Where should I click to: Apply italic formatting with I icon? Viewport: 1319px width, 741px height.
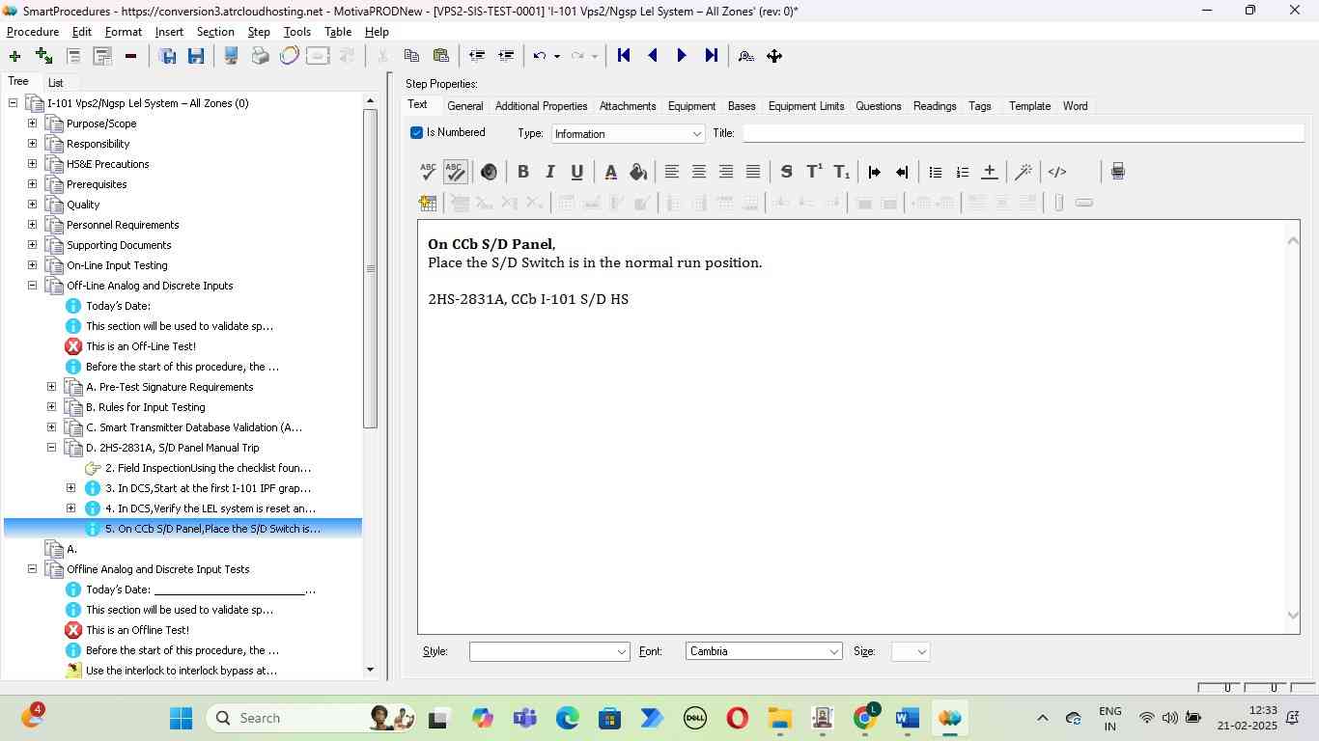(x=549, y=172)
